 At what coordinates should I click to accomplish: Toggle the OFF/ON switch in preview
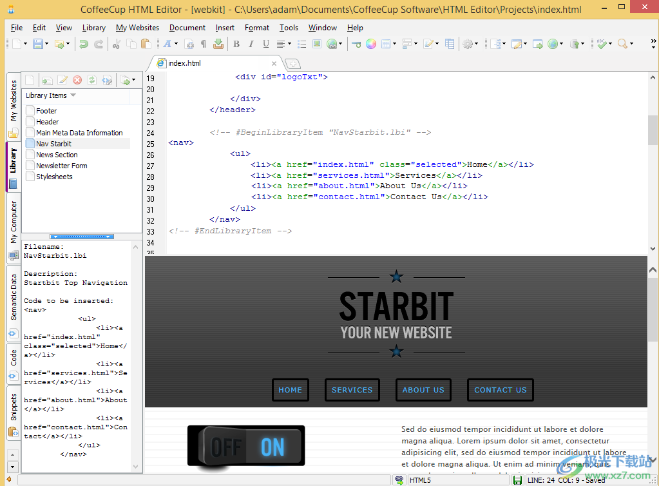point(246,446)
